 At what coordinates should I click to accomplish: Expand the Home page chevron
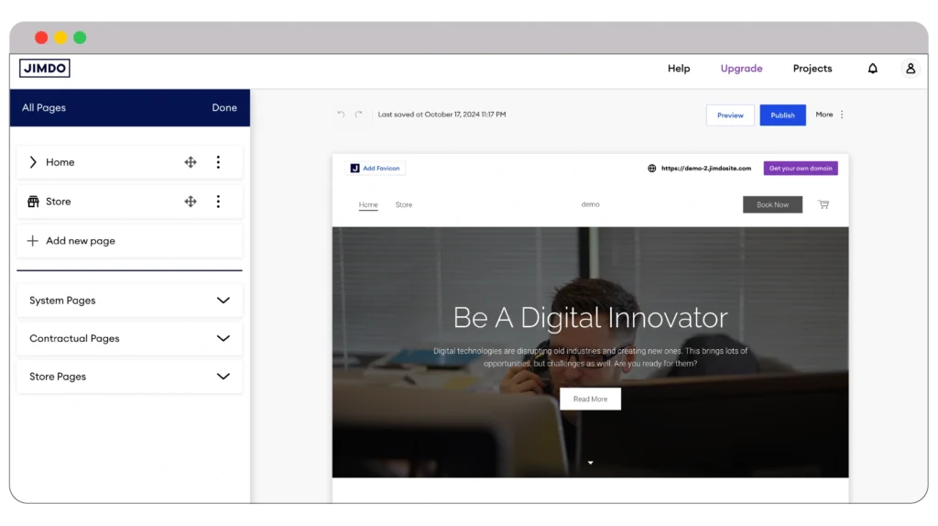(x=33, y=162)
